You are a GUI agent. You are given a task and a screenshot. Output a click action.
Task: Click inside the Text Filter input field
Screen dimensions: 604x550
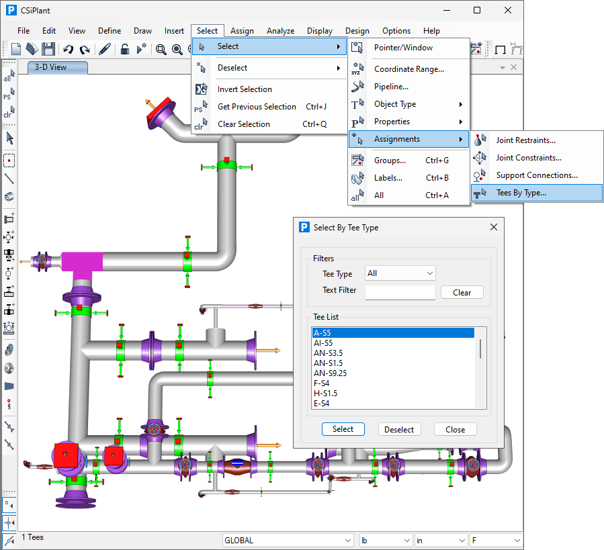(399, 291)
